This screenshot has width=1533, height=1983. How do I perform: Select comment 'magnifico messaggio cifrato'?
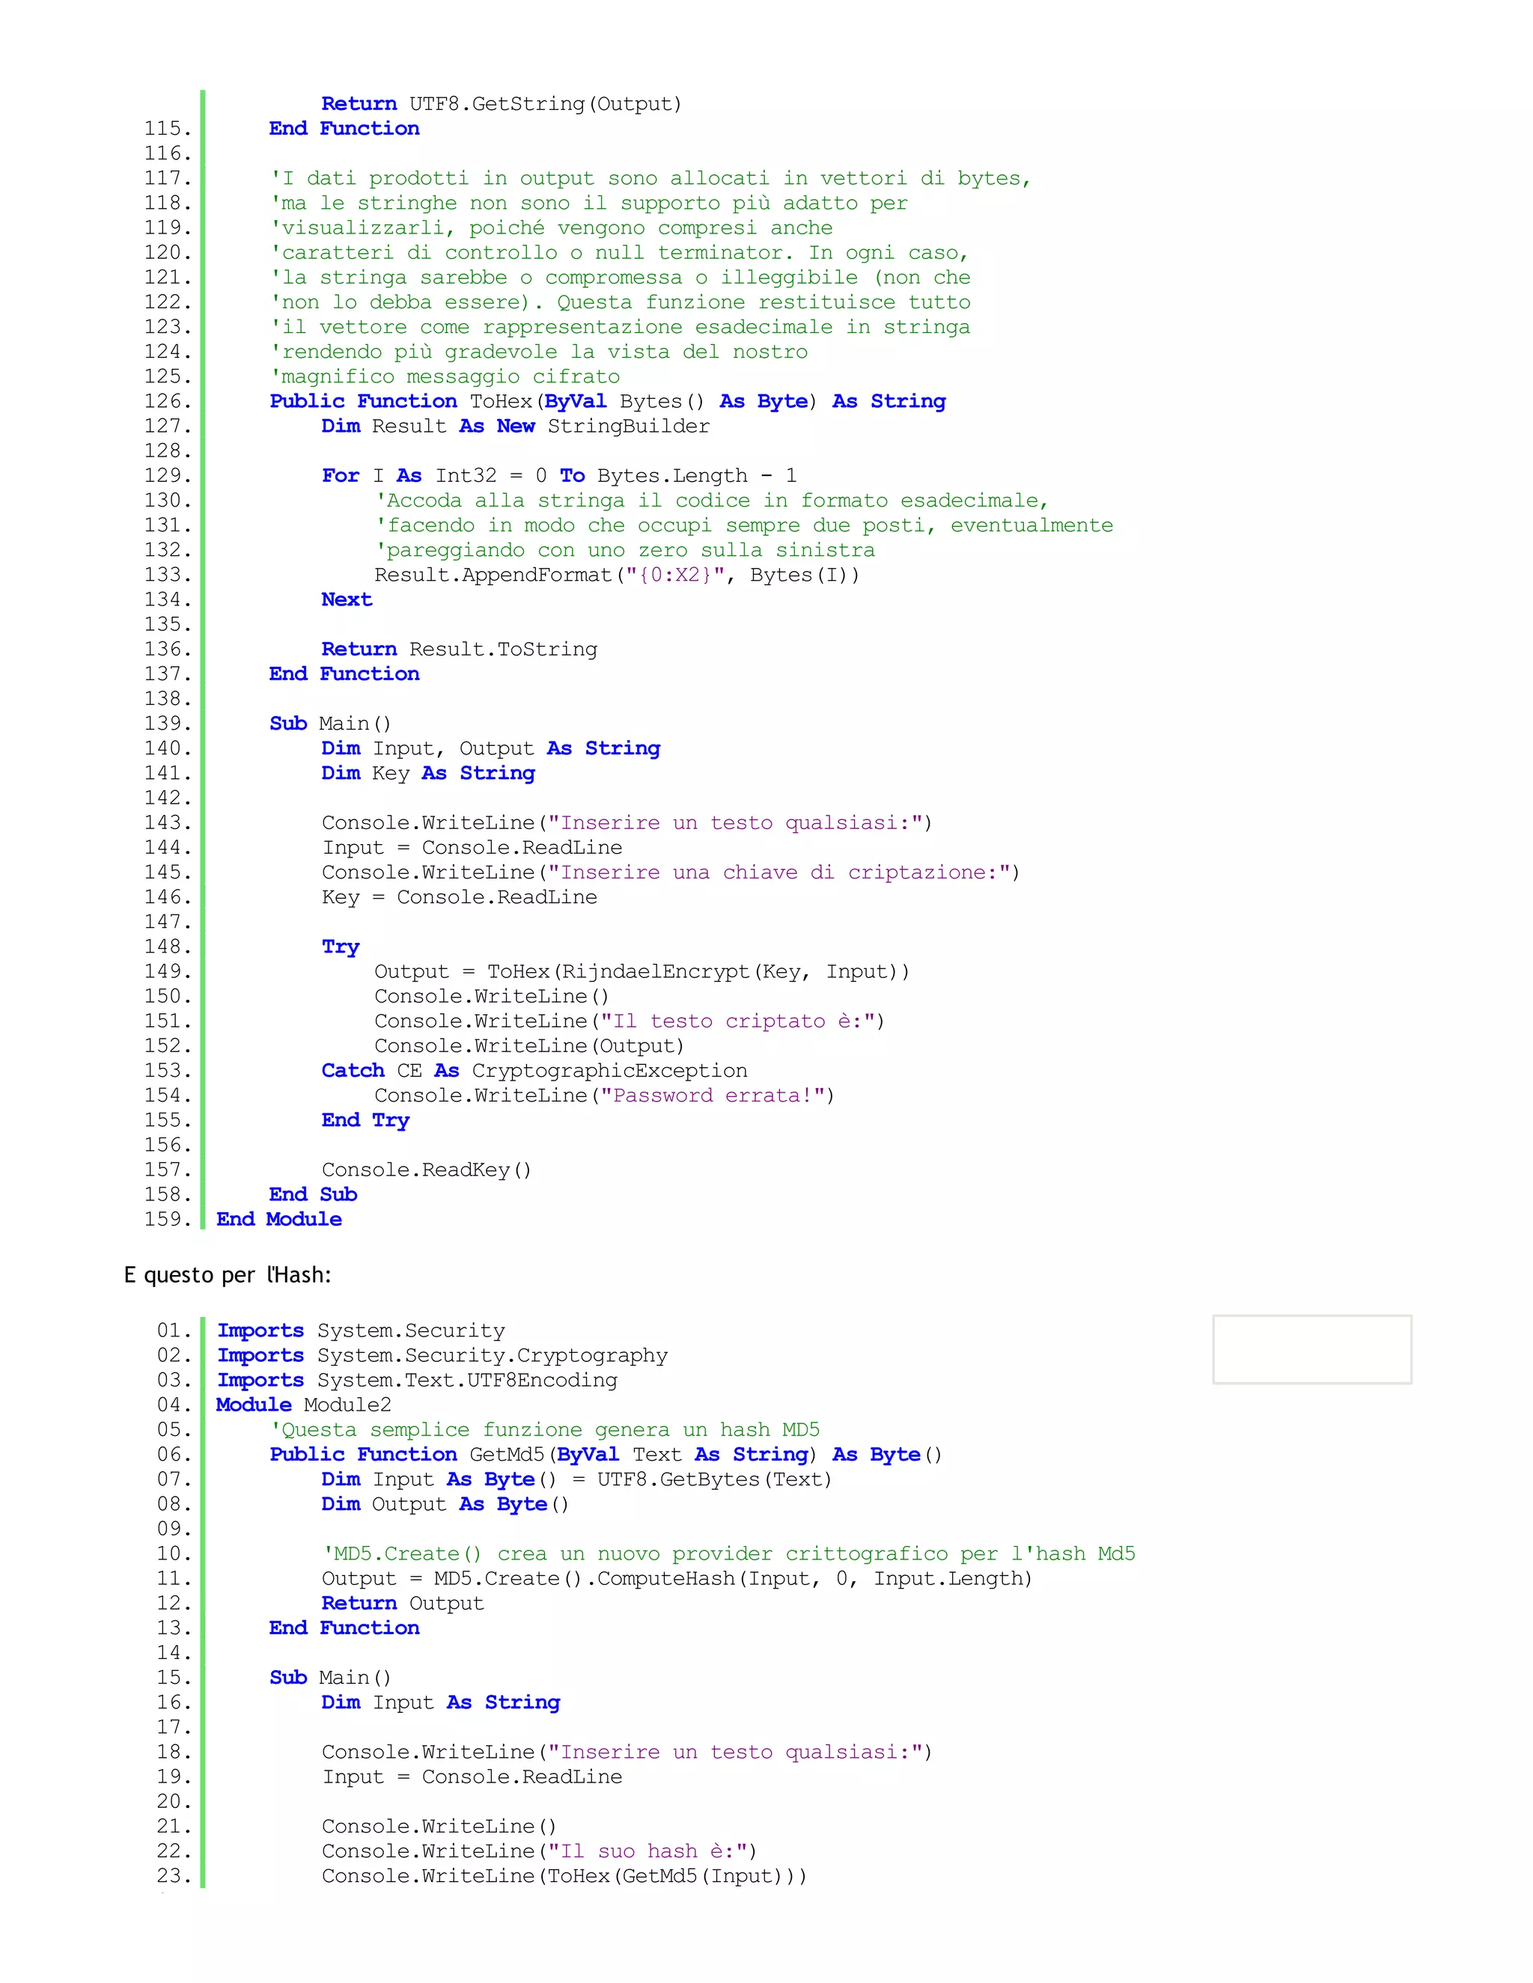445,376
